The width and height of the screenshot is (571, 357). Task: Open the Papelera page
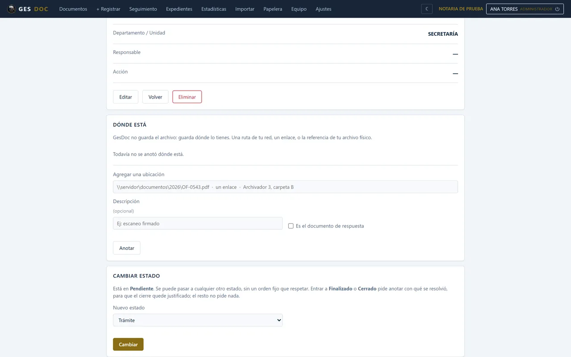click(x=273, y=9)
